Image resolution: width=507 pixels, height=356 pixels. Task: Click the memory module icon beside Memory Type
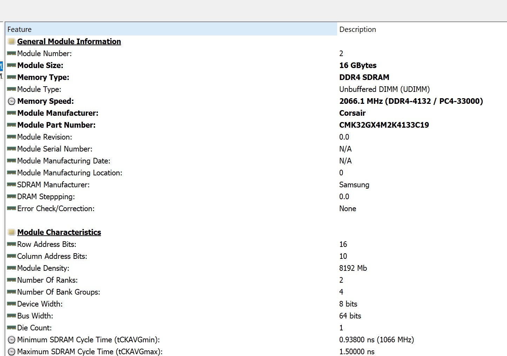(11, 77)
